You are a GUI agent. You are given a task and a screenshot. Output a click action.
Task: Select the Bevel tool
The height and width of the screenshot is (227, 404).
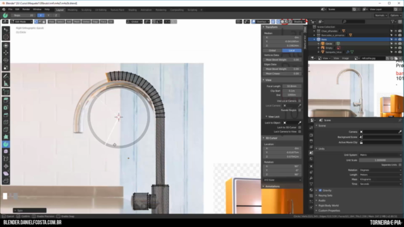(6, 115)
